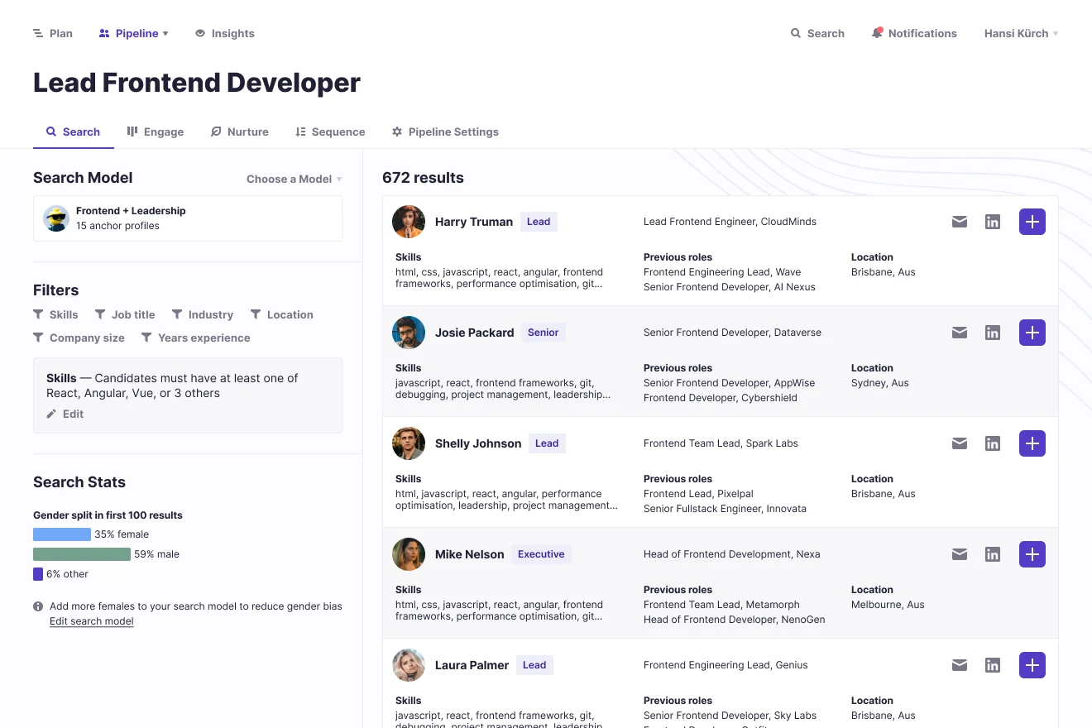Click the name Mike Nelson
The width and height of the screenshot is (1092, 728).
click(470, 554)
